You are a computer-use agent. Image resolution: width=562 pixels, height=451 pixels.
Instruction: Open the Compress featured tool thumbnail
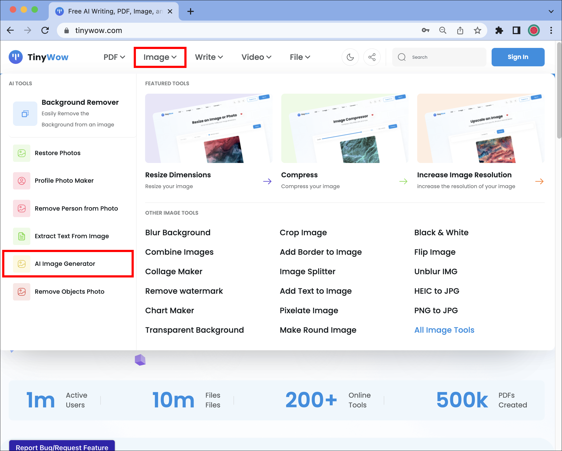(x=345, y=128)
